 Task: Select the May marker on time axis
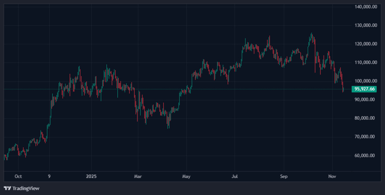pyautogui.click(x=186, y=177)
